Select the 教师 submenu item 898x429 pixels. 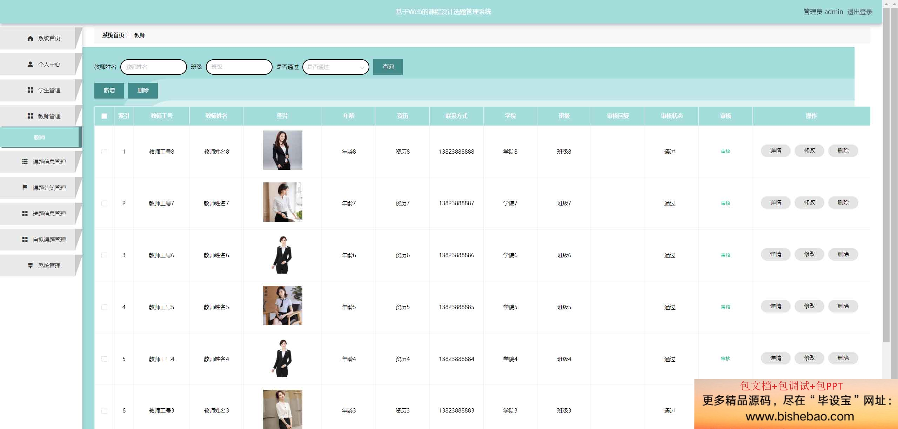pos(41,138)
